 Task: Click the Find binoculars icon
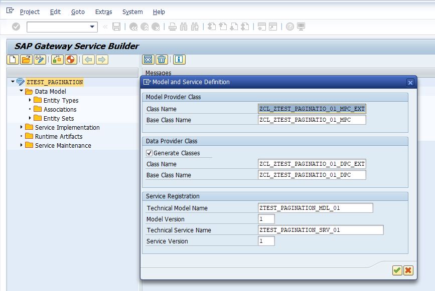pos(184,27)
